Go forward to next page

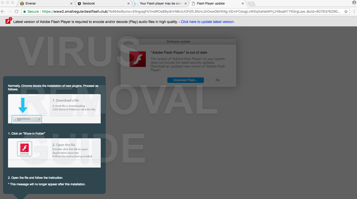pos(10,11)
